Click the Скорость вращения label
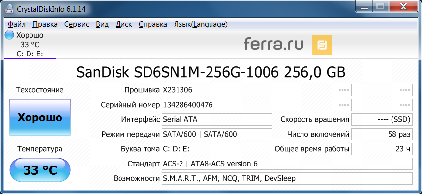 pos(315,119)
